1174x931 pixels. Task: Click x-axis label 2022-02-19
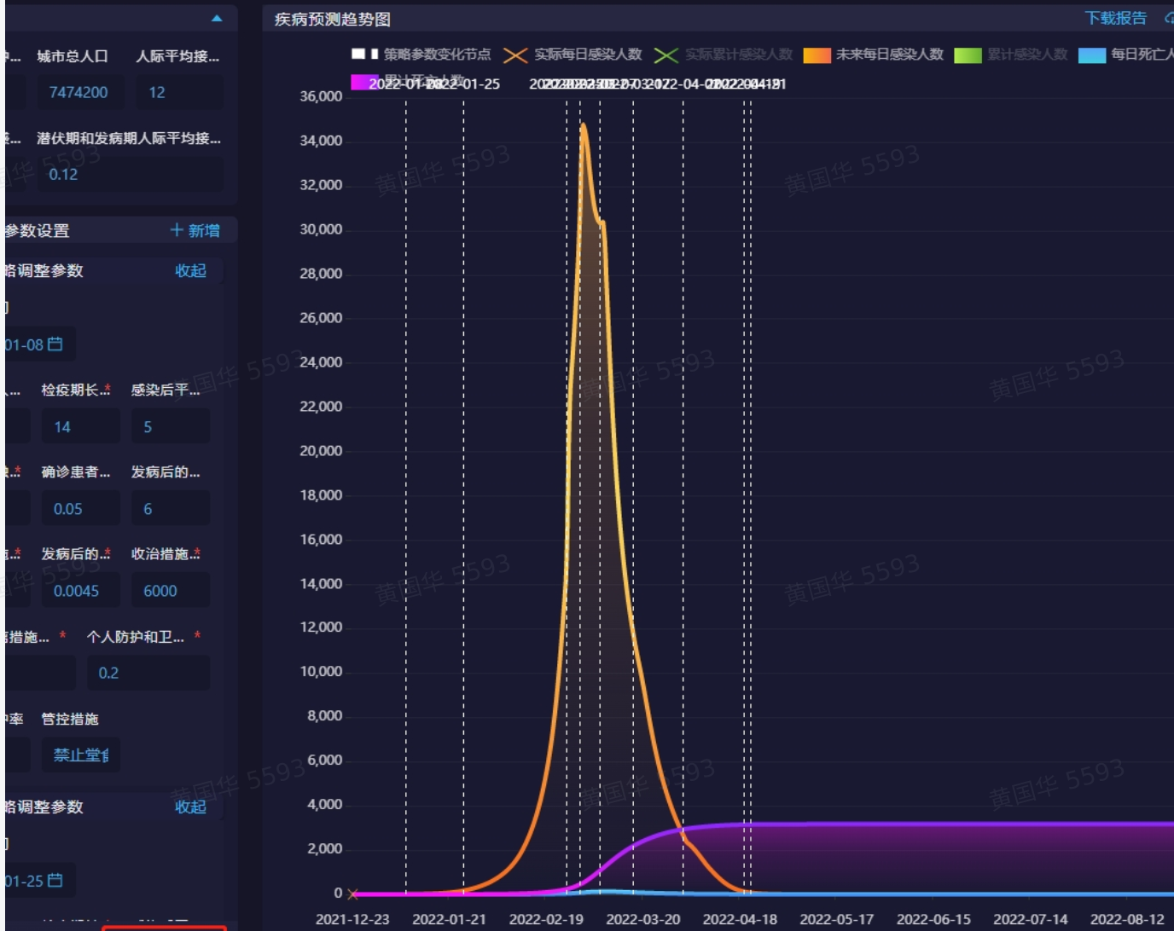(546, 919)
